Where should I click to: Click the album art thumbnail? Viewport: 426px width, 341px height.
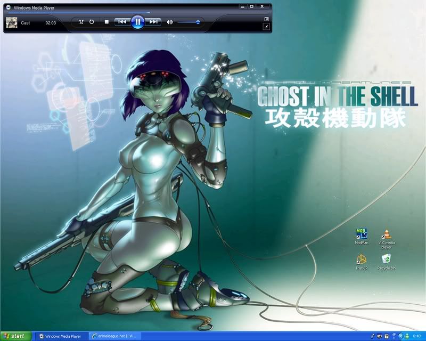(x=11, y=22)
